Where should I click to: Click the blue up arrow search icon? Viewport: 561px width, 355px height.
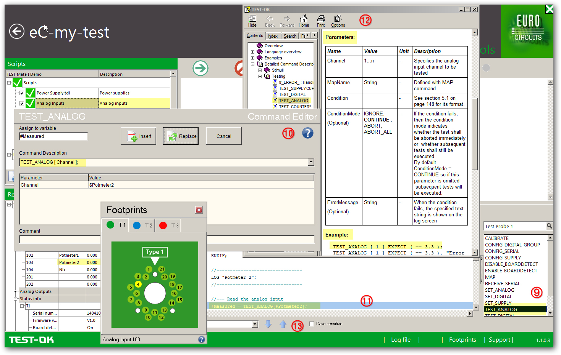283,324
